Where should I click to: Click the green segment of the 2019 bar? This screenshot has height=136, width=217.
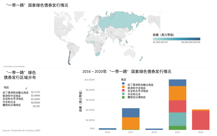click(177, 128)
